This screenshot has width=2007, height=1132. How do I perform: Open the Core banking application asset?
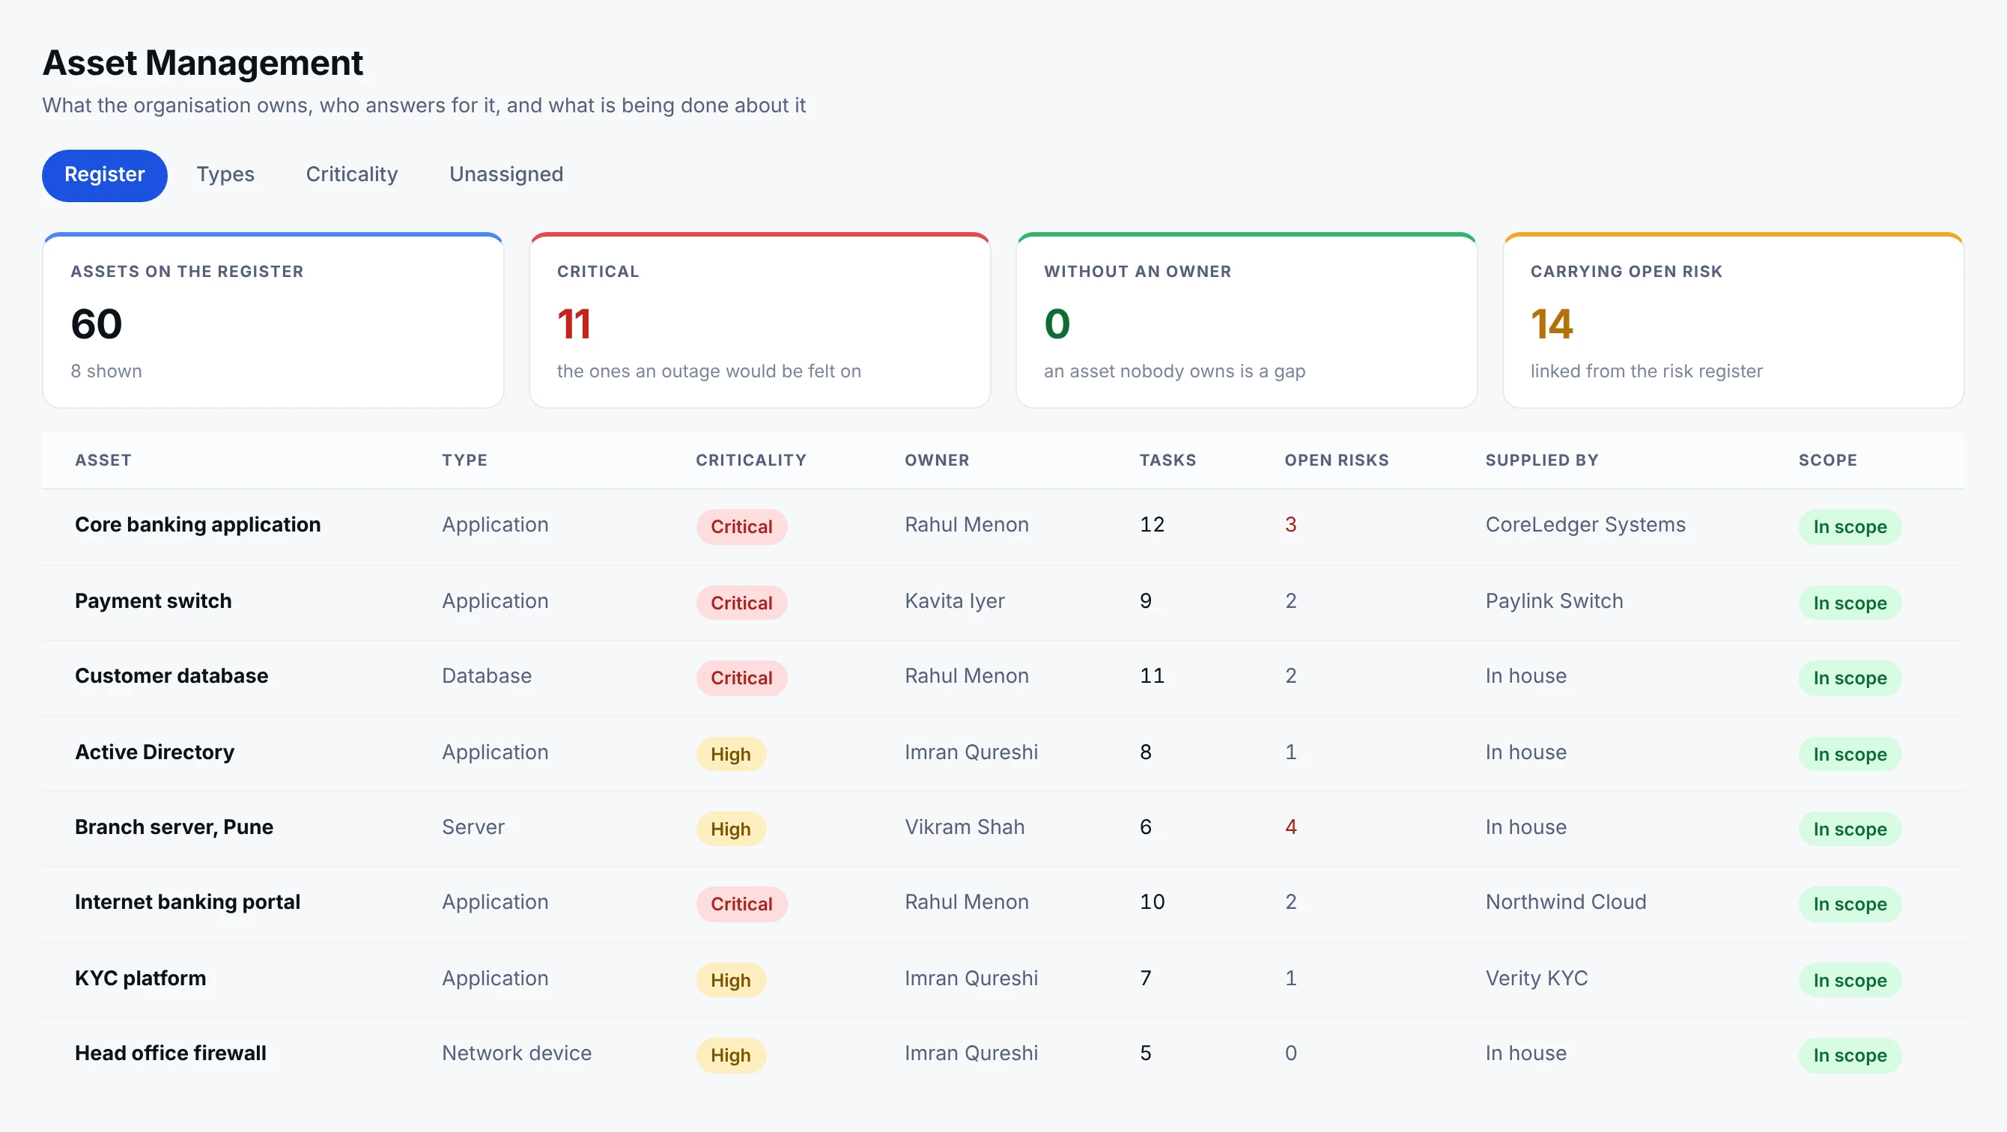click(198, 525)
